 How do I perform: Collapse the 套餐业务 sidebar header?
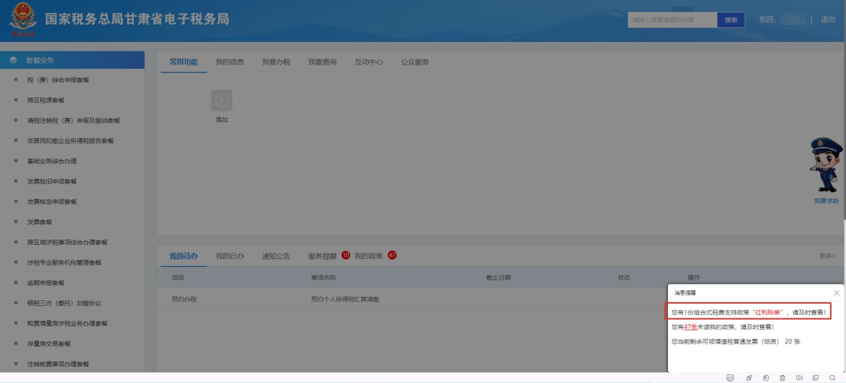pyautogui.click(x=72, y=60)
